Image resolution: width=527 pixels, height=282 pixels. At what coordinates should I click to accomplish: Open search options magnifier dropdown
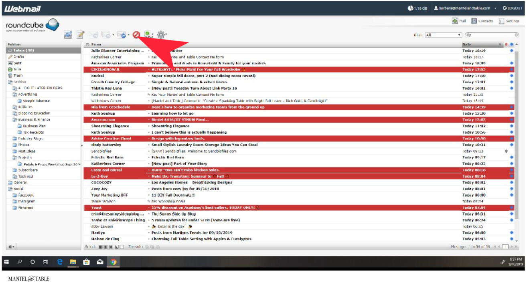[x=468, y=35]
